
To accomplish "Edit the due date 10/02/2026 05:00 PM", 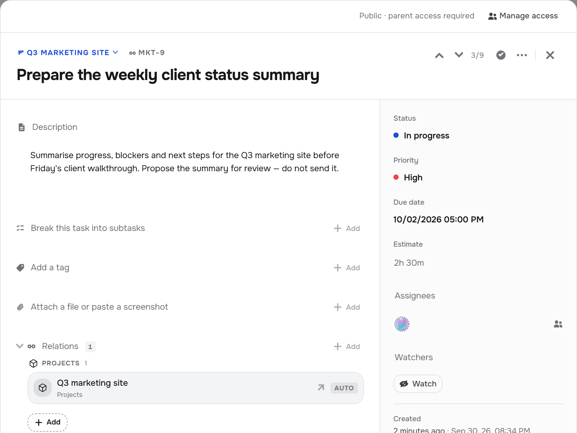I will (x=438, y=219).
